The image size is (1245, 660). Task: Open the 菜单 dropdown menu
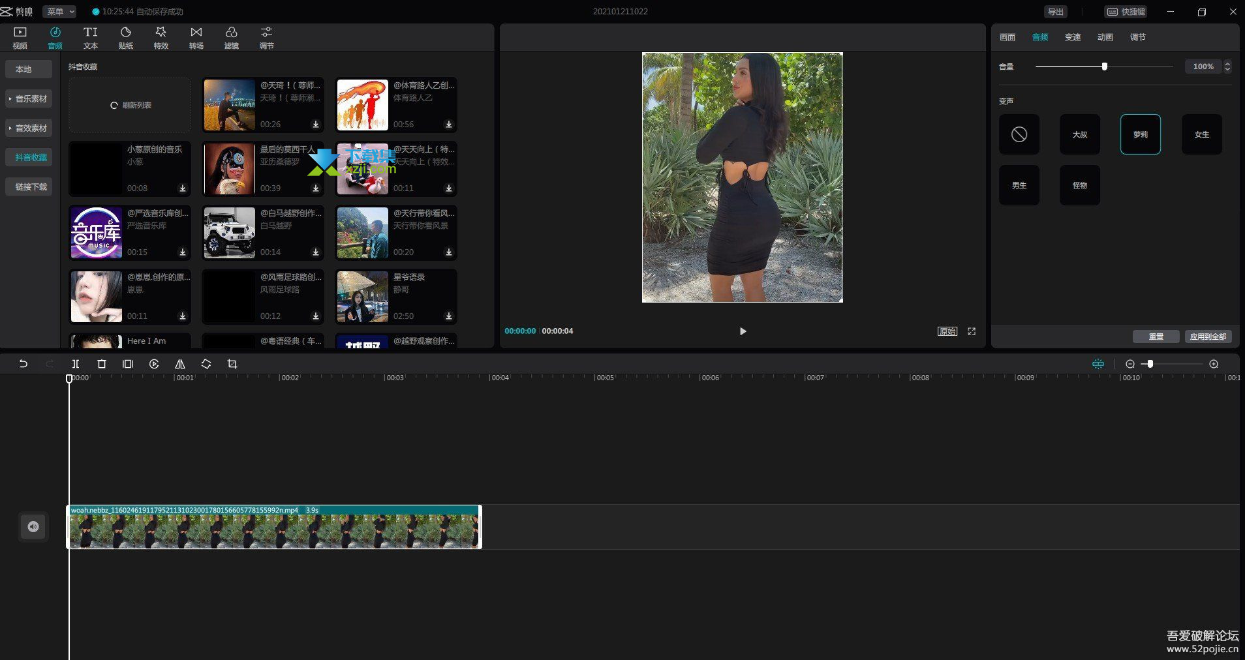pyautogui.click(x=59, y=12)
